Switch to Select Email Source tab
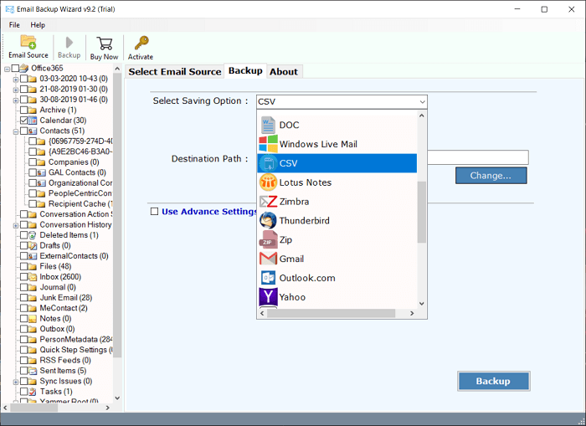The image size is (586, 426). [x=174, y=71]
